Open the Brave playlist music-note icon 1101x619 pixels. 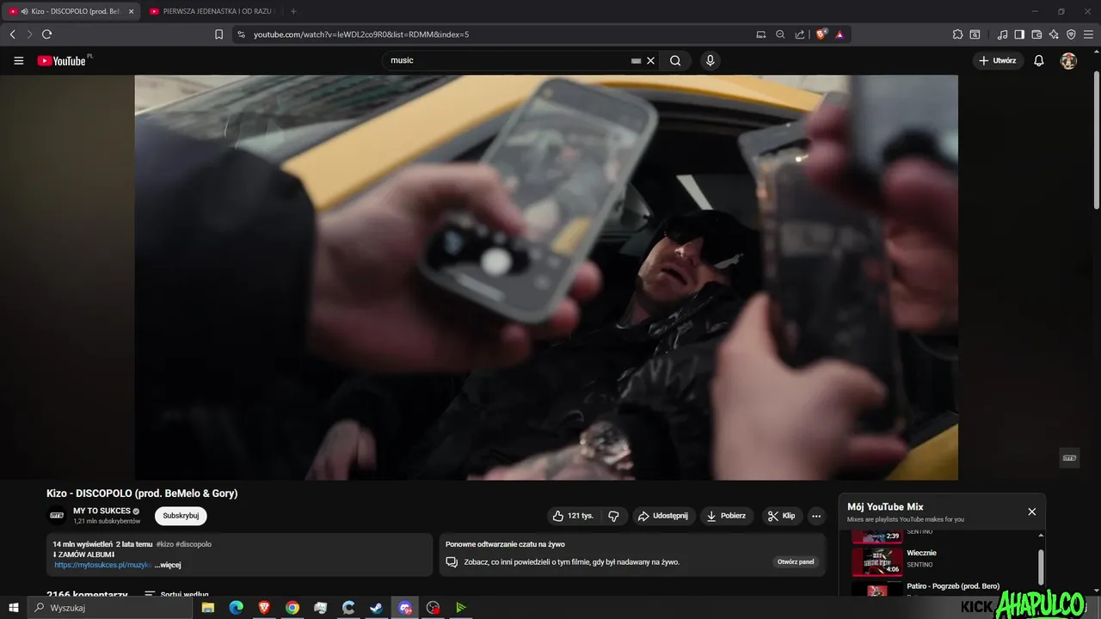1002,34
